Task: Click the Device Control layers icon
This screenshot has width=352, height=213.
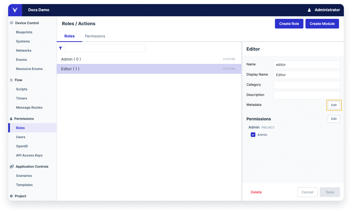Action: point(11,23)
